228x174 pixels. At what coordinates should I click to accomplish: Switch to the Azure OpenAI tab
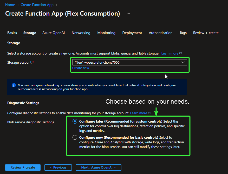pyautogui.click(x=54, y=33)
